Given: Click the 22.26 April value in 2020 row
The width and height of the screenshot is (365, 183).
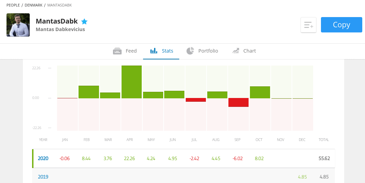Looking at the screenshot, I should [130, 158].
